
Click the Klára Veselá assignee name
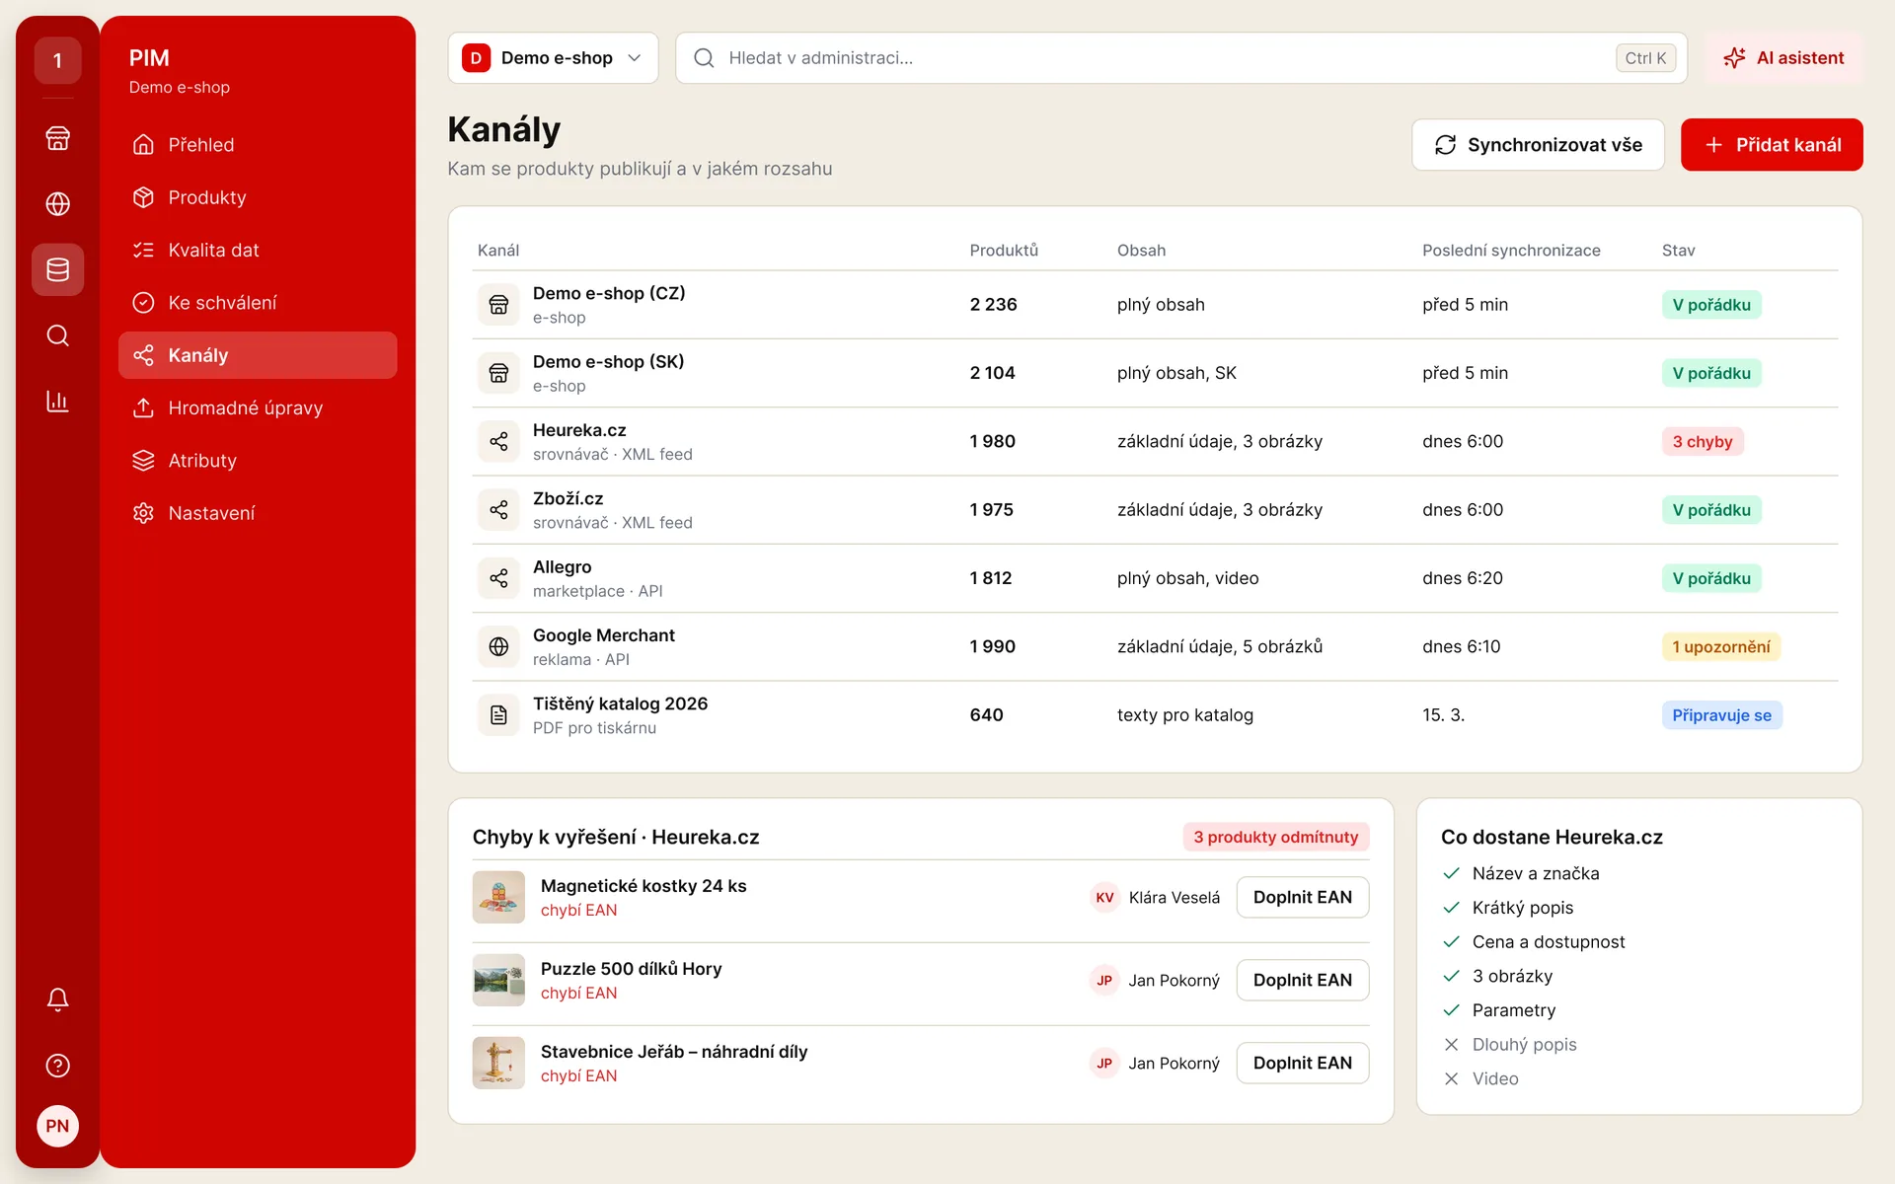point(1174,898)
